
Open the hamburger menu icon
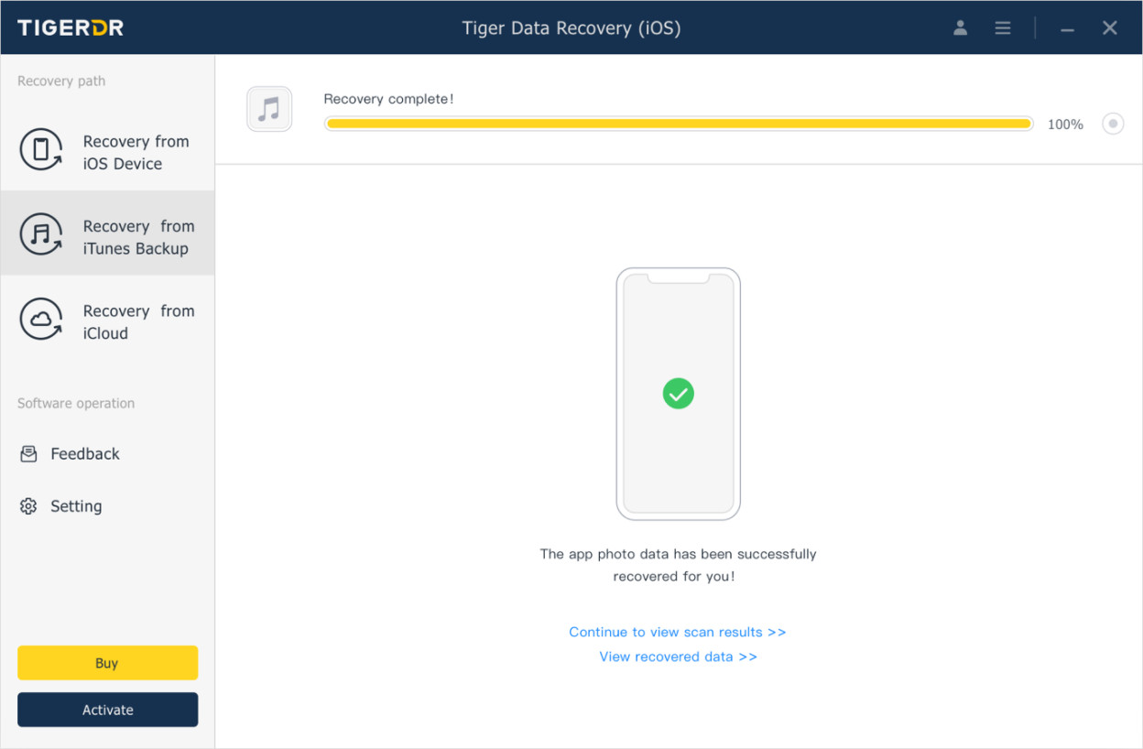1003,28
